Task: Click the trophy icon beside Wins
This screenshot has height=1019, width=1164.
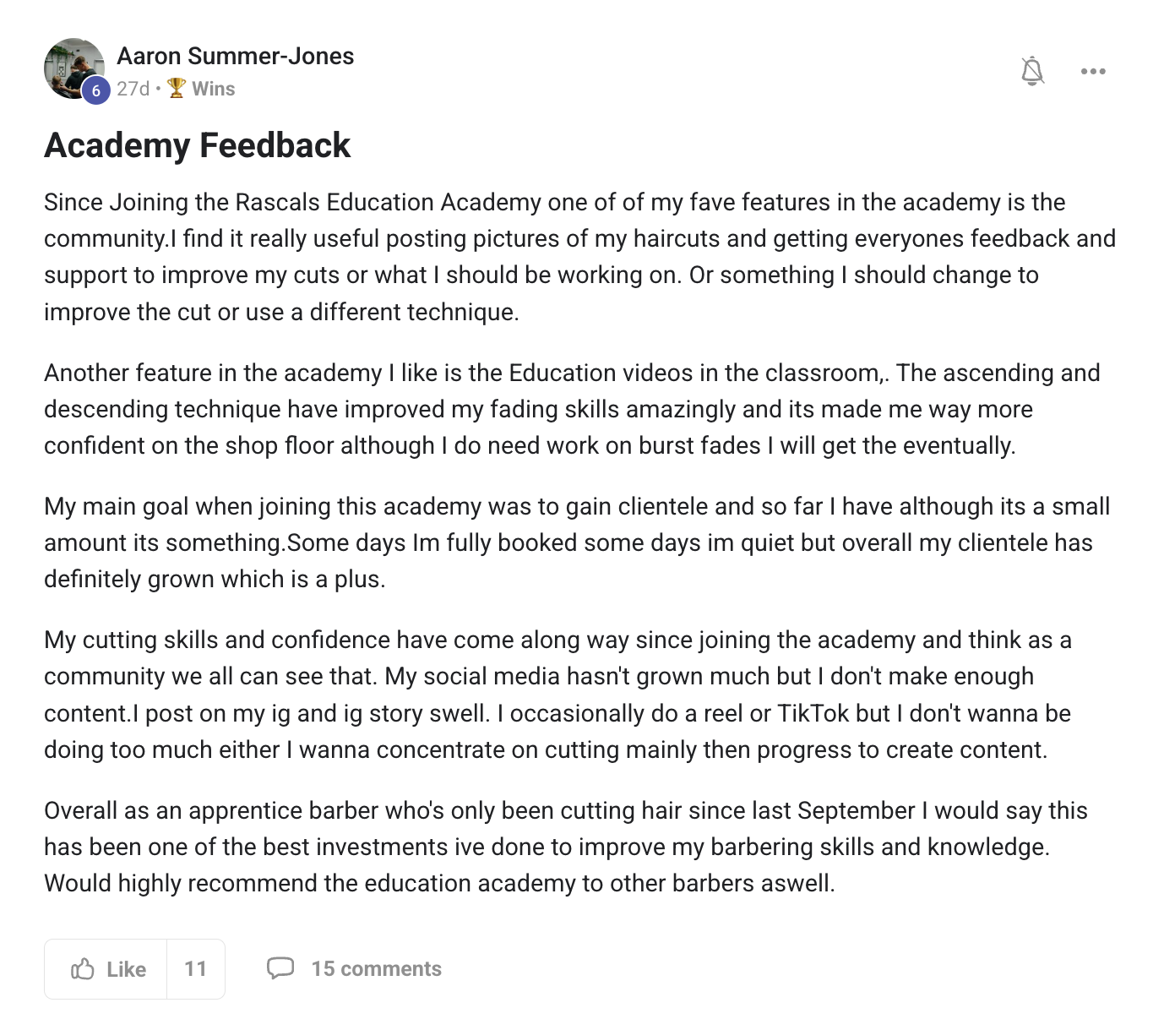Action: (x=177, y=88)
